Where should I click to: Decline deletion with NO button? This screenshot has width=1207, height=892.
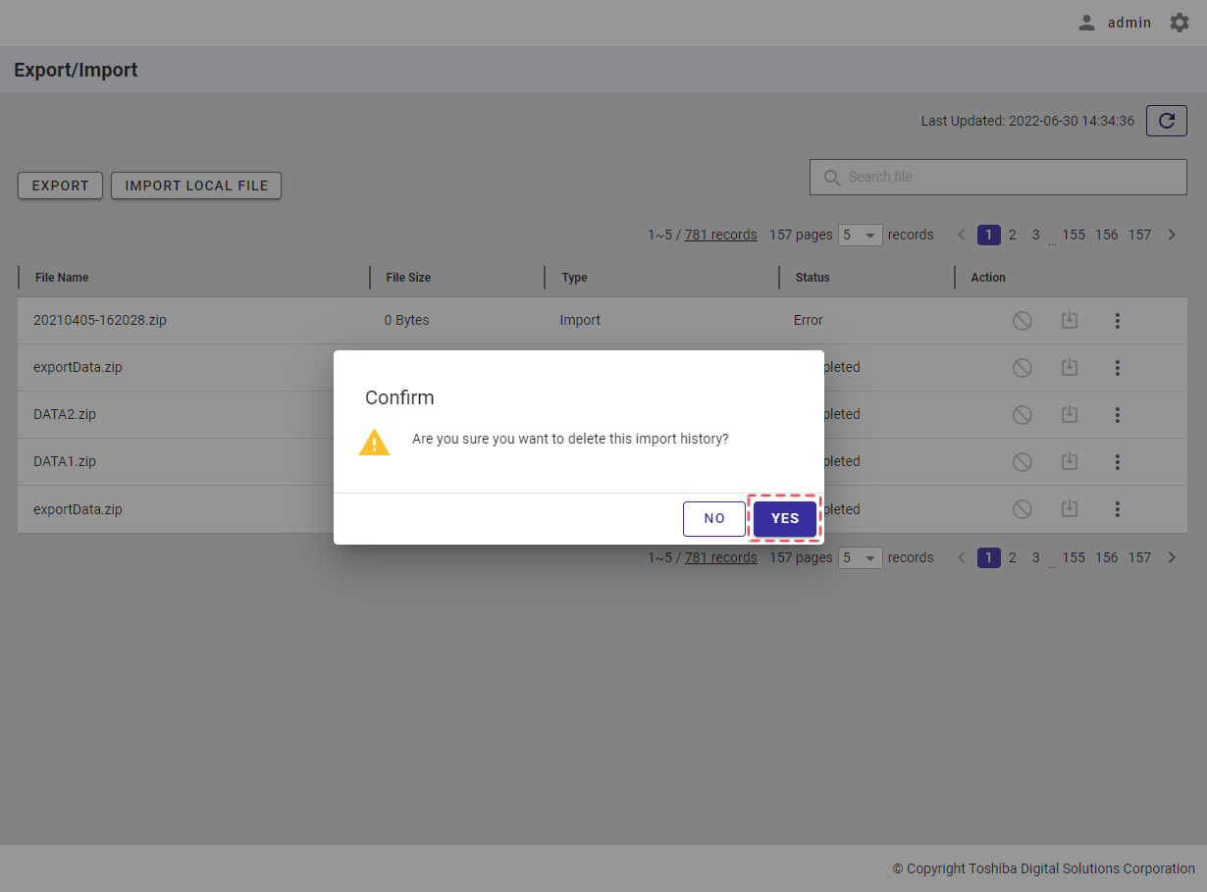tap(714, 519)
